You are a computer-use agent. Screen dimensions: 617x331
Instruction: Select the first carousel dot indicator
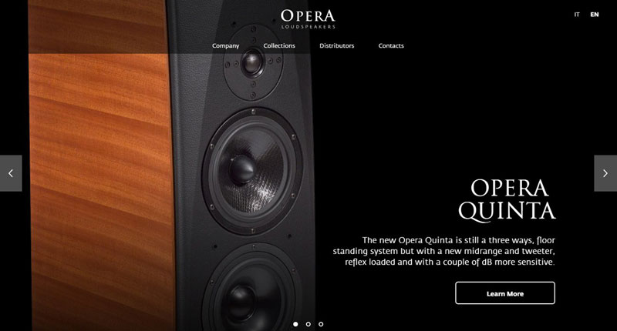pos(295,324)
